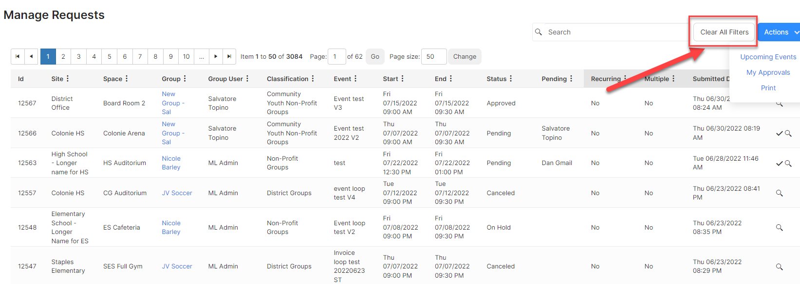
Task: Select Dan Gmail pending cell
Action: click(557, 163)
